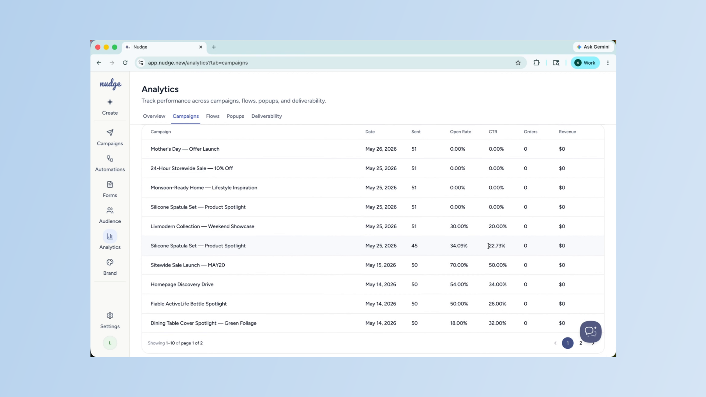Click the 54.00% open rate value

pos(459,285)
